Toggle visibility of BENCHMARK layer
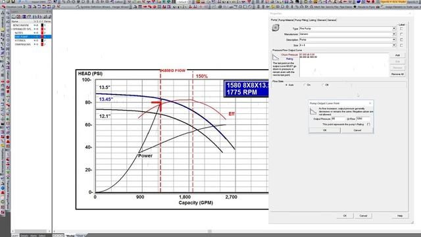Viewport: 421px width, 237px height. pos(35,25)
